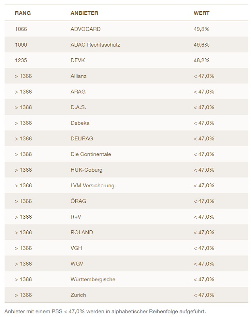The width and height of the screenshot is (251, 317).
Task: Select the ADAC Rechtsschutz entry
Action: click(95, 45)
